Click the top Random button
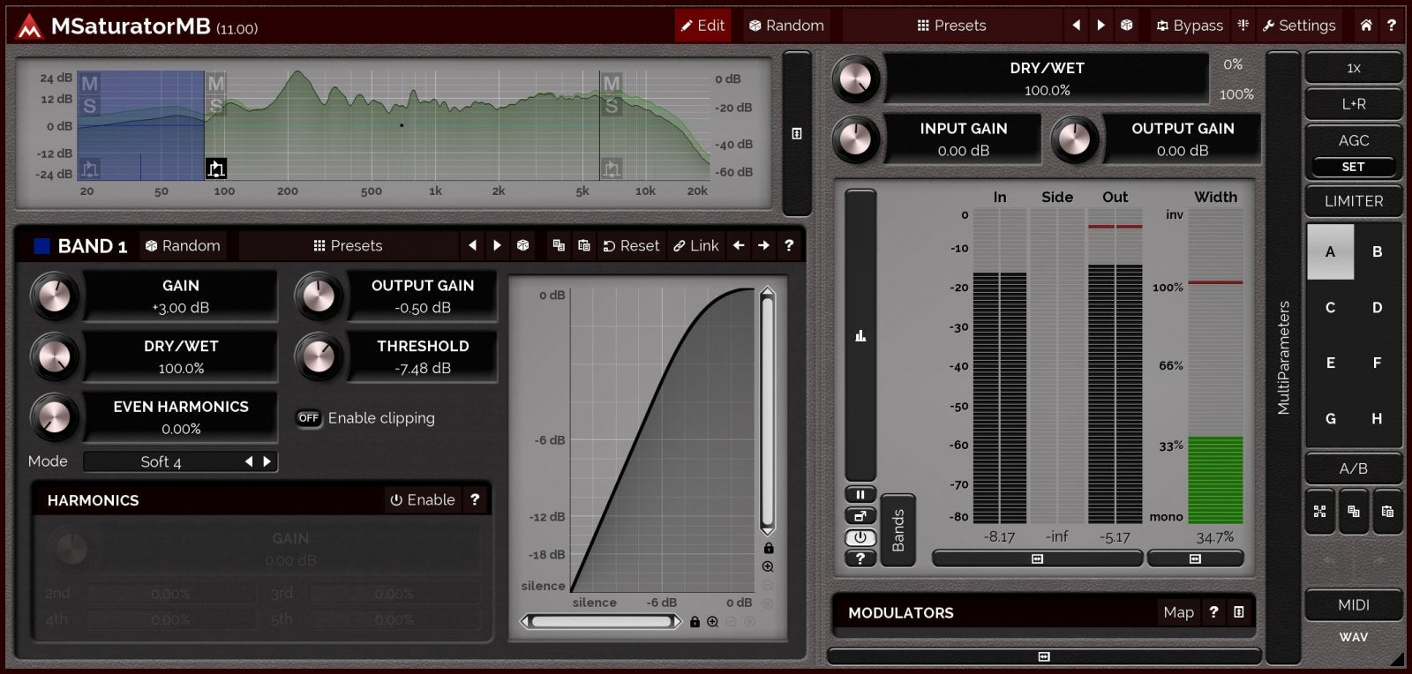1412x674 pixels. (786, 26)
